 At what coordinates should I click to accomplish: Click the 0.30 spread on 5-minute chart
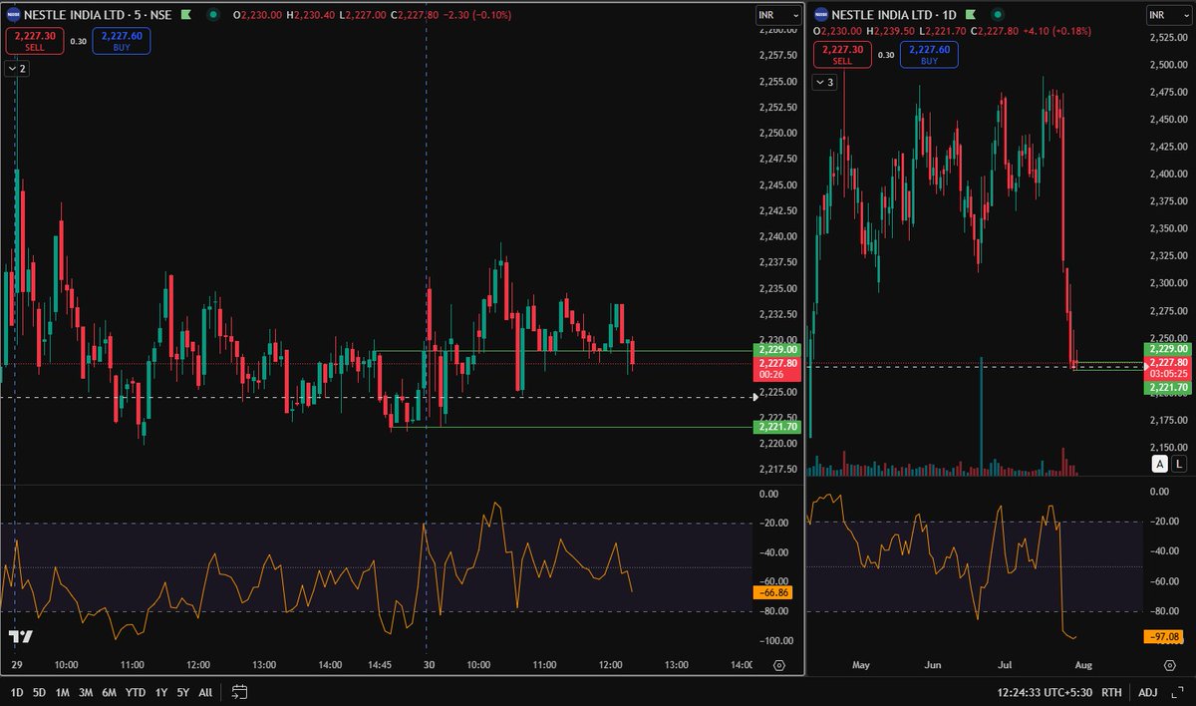tap(78, 41)
